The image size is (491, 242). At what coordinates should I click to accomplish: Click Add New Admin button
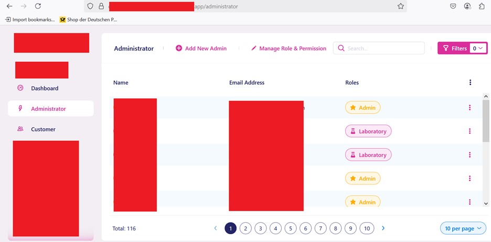tap(201, 48)
